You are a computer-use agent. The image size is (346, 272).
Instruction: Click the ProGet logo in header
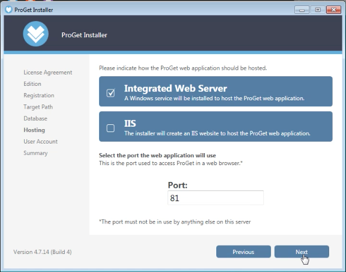click(36, 34)
